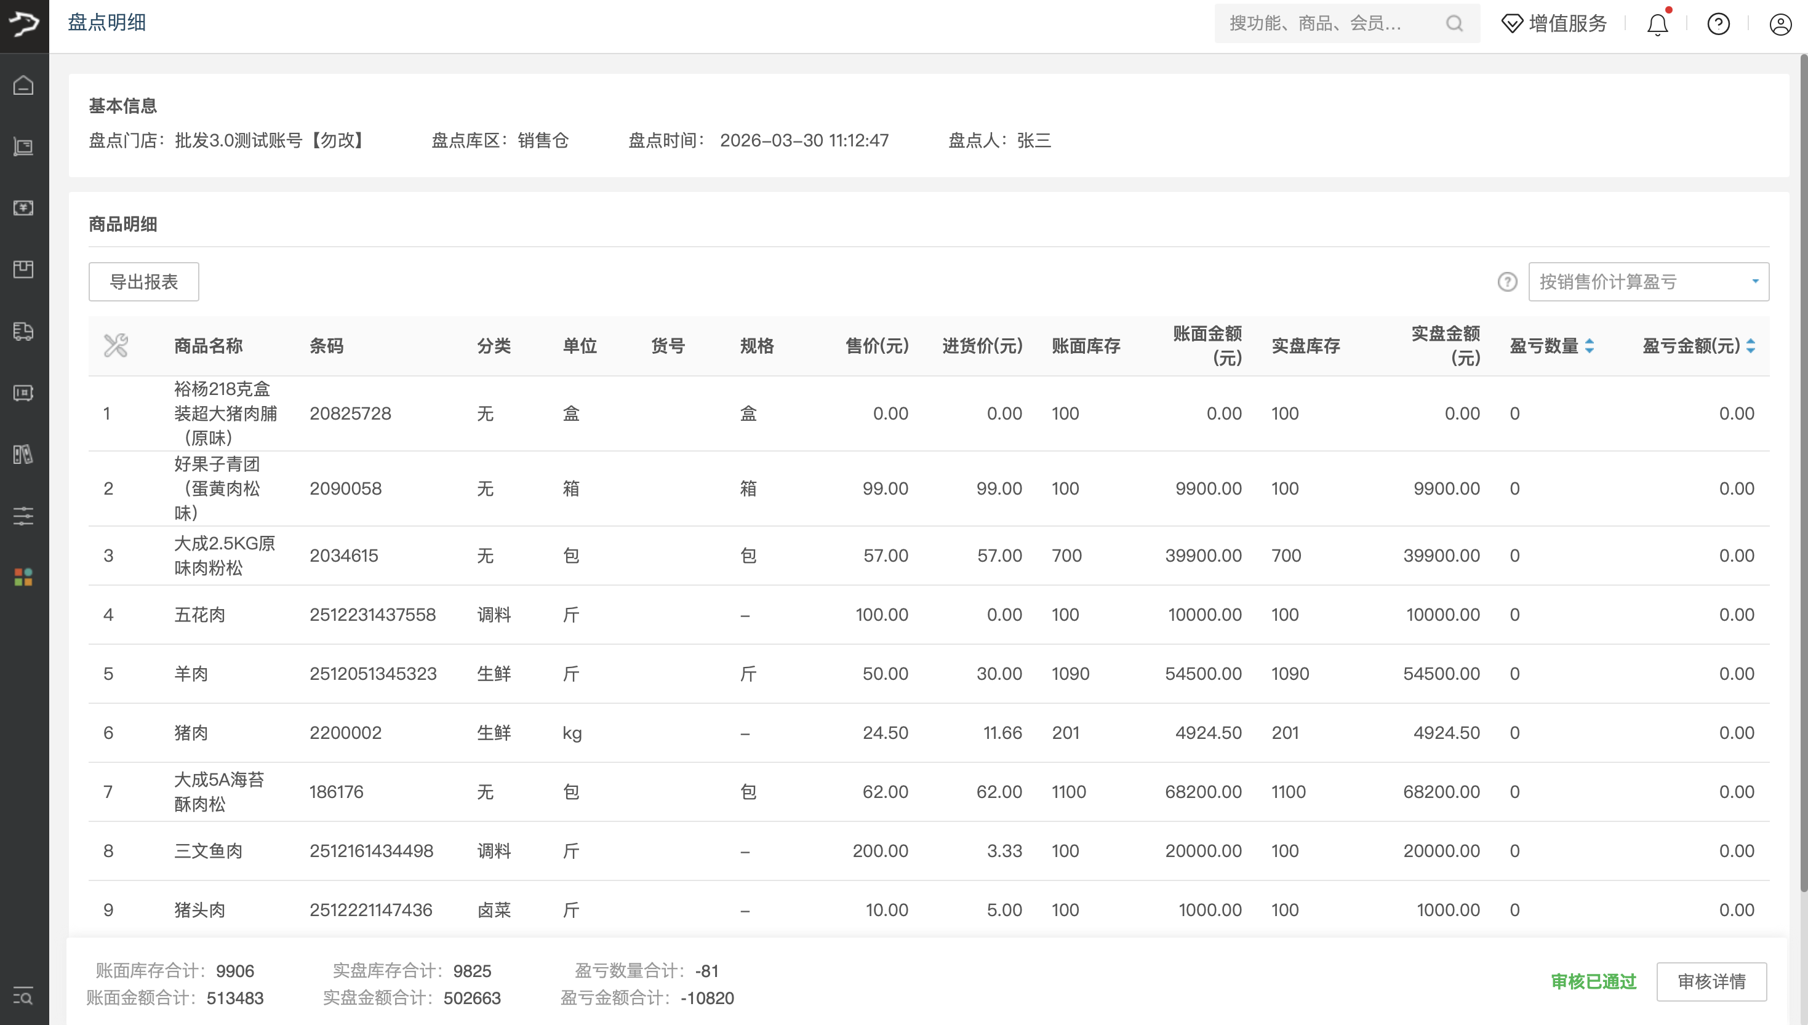Screen dimensions: 1808x1025
Task: Click the search magnifier icon
Action: point(1455,24)
